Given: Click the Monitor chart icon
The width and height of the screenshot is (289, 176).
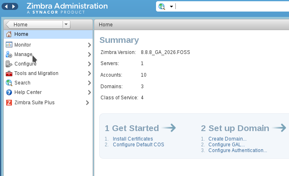Looking at the screenshot, I should click(x=9, y=45).
